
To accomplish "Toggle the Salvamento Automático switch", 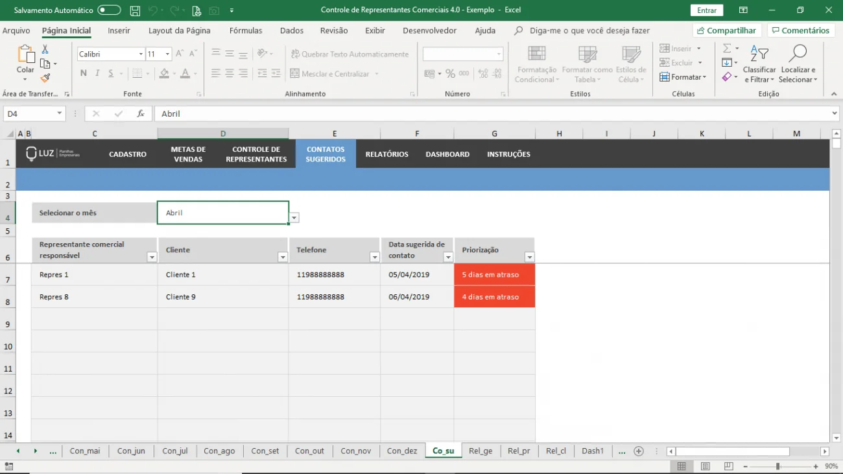I will coord(109,10).
